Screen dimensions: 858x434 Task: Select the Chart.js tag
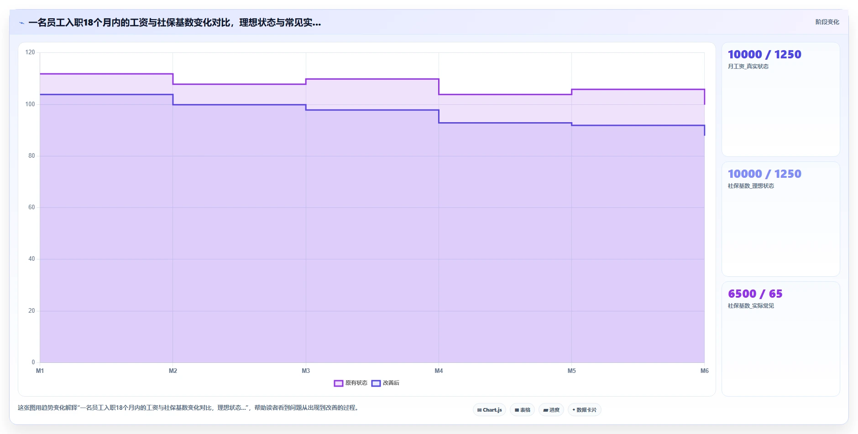[x=489, y=410]
